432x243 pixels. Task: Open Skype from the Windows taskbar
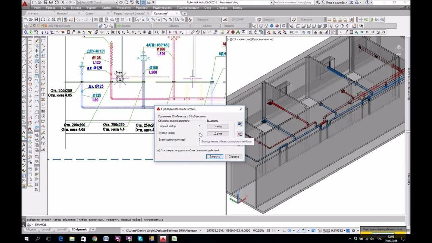(x=140, y=239)
